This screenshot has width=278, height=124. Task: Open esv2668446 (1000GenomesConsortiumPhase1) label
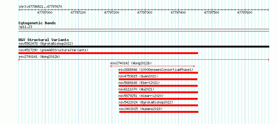click(x=156, y=70)
